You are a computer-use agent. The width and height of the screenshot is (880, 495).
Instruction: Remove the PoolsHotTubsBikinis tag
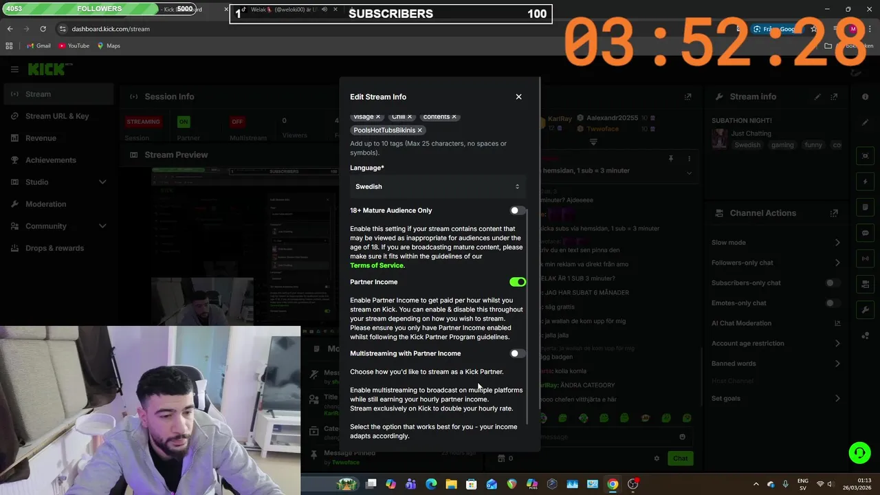[x=419, y=130]
